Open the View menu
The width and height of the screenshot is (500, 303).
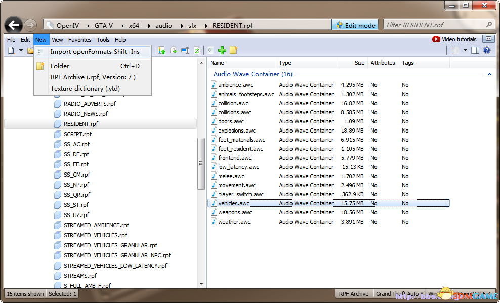(57, 40)
